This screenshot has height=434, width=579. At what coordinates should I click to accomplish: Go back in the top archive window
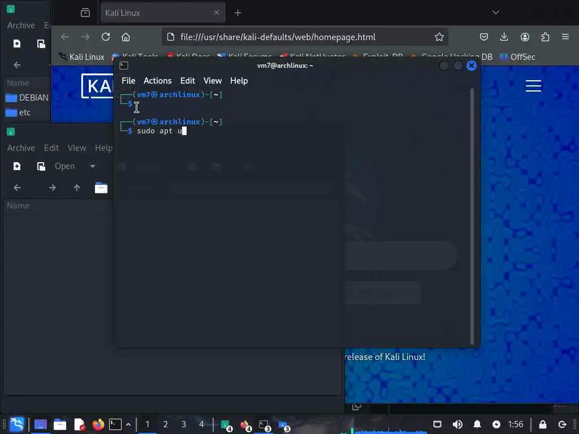point(17,65)
